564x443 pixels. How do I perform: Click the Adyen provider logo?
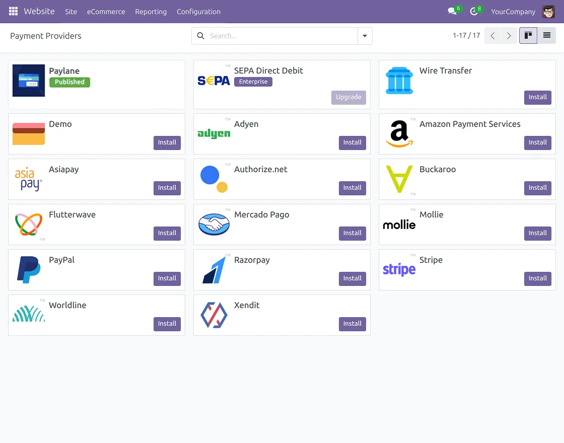point(214,134)
